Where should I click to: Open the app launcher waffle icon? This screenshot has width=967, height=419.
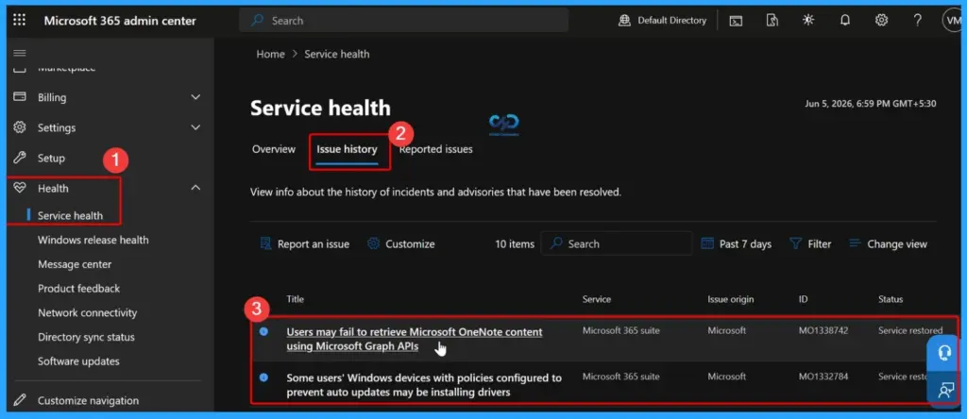coord(19,21)
